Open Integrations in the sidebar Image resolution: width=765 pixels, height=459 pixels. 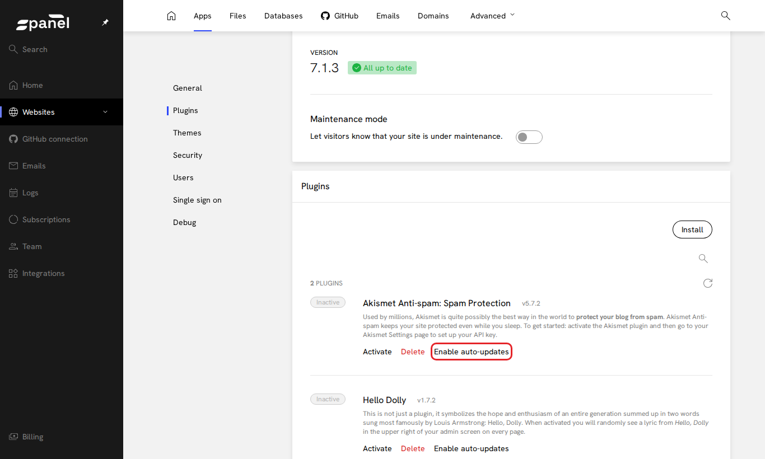point(62,273)
